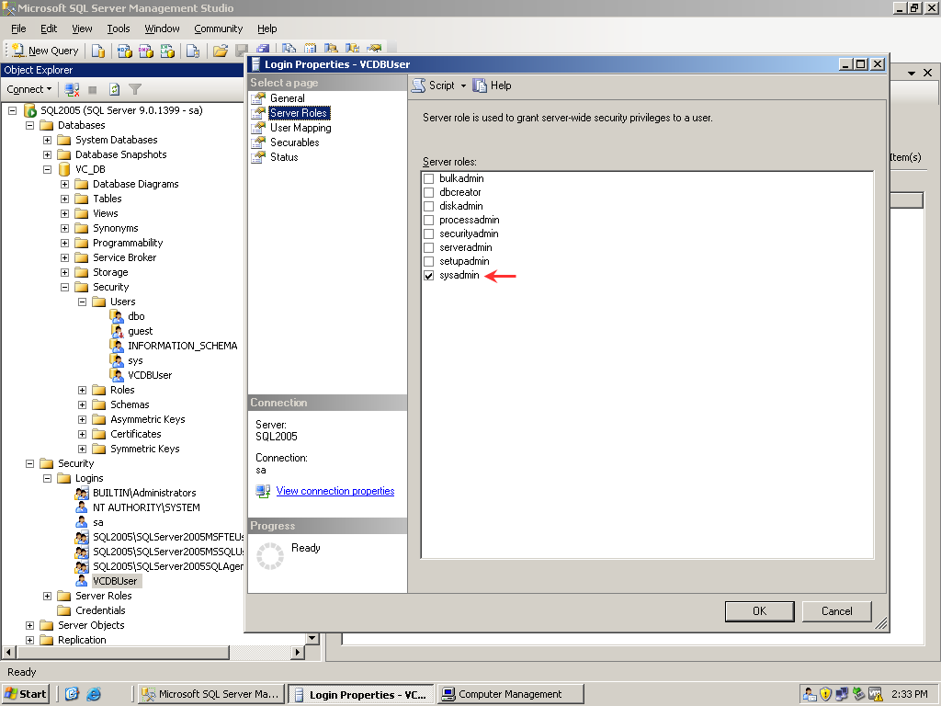Click the Open File folder icon
The image size is (941, 706).
(221, 51)
